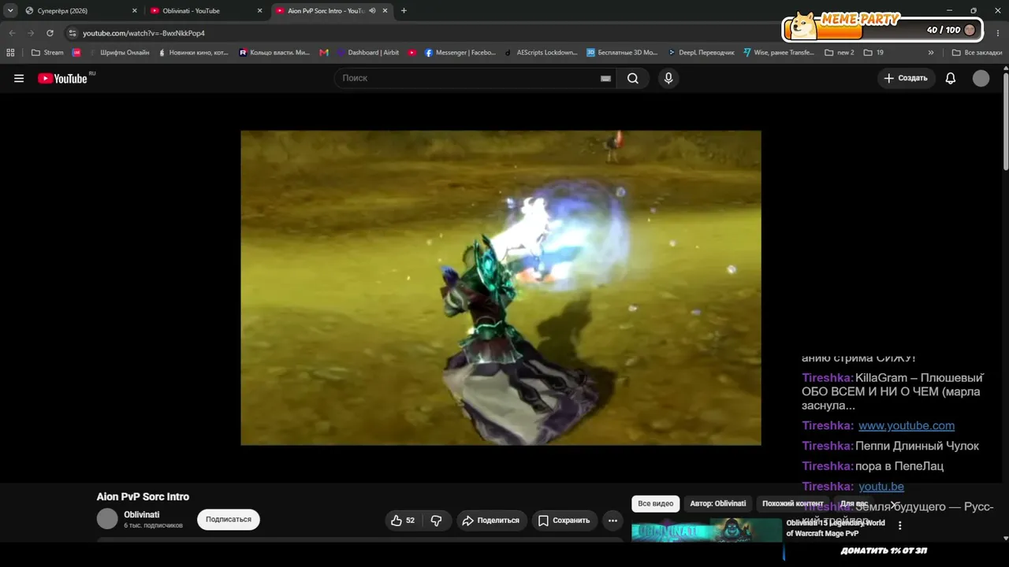Click the browser address bar URL
The image size is (1009, 567).
tap(143, 33)
